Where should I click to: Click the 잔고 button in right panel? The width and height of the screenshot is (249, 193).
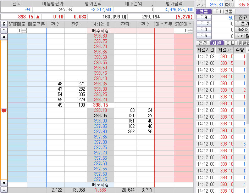click(242, 17)
